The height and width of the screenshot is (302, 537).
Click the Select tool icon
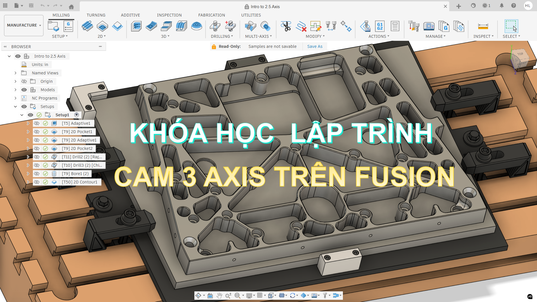pyautogui.click(x=511, y=26)
